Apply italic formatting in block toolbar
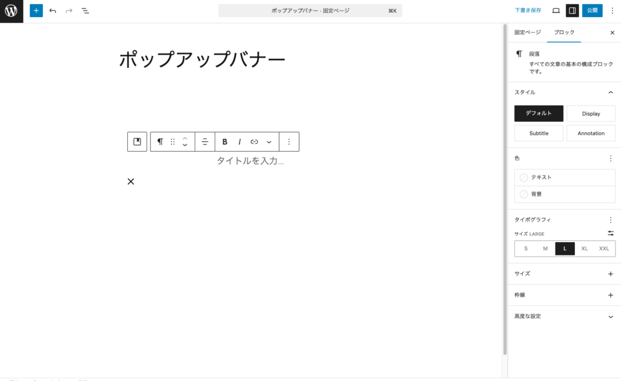Viewport: 621px width, 381px height. pyautogui.click(x=240, y=141)
